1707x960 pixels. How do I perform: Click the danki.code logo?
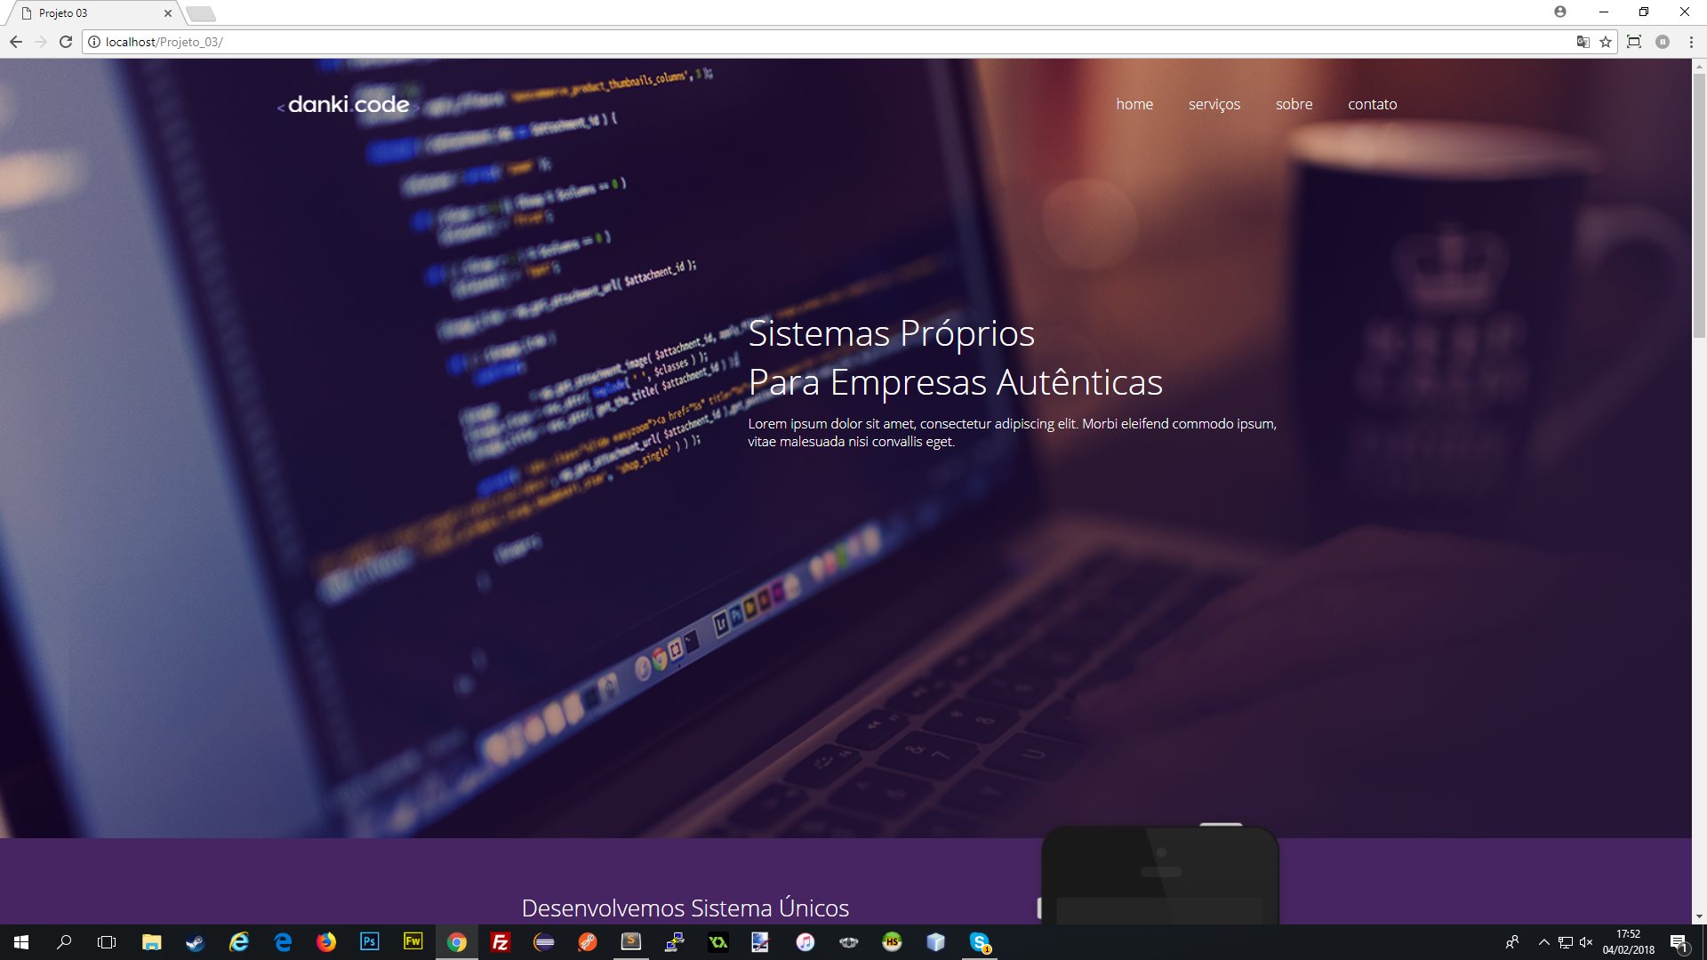pyautogui.click(x=348, y=105)
